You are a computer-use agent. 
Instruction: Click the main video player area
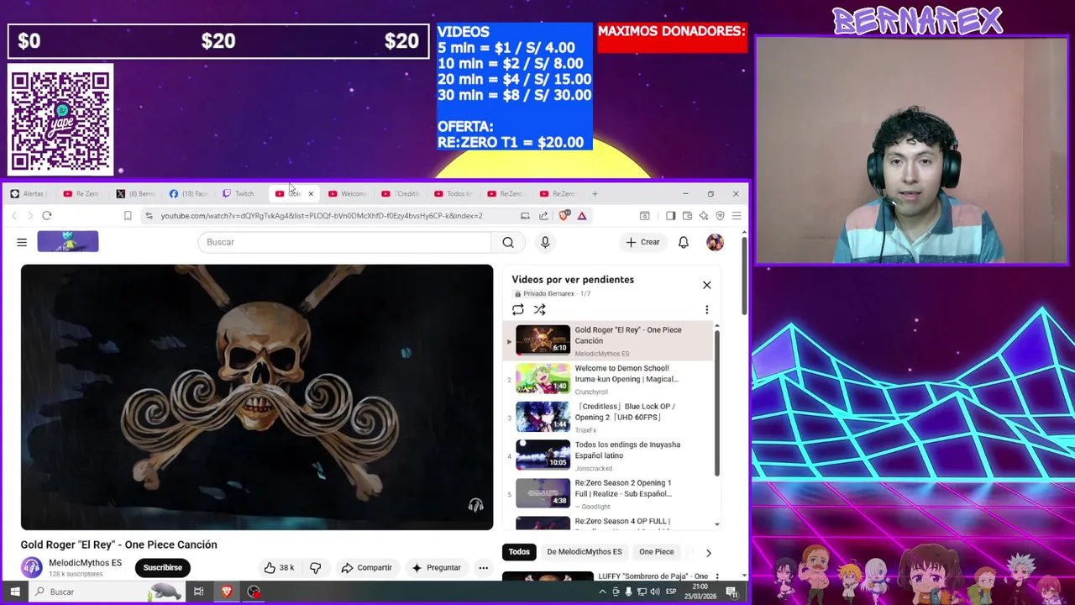point(257,397)
